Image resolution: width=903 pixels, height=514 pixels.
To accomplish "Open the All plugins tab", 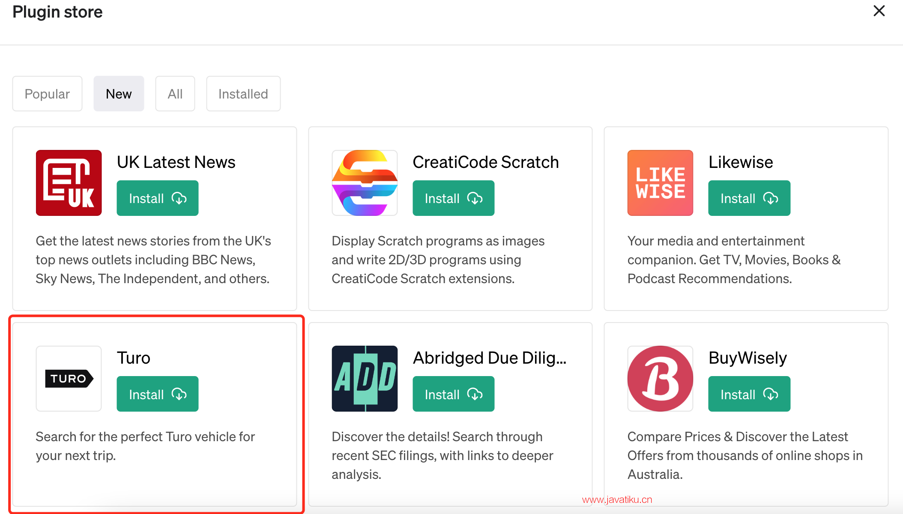I will point(175,94).
